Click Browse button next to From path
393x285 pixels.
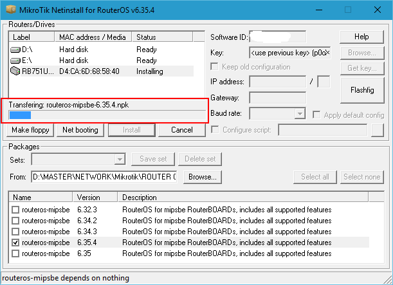click(203, 177)
